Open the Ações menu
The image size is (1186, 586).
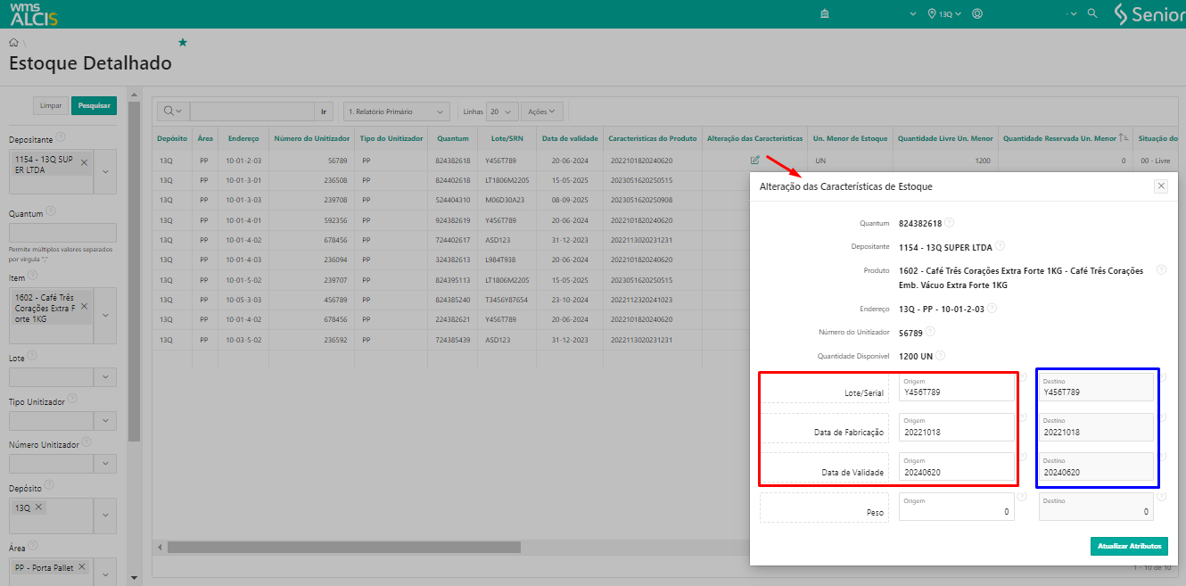[x=542, y=111]
